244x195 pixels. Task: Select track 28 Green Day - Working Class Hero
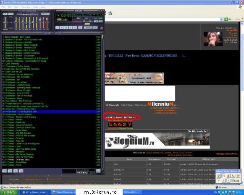tap(52, 109)
